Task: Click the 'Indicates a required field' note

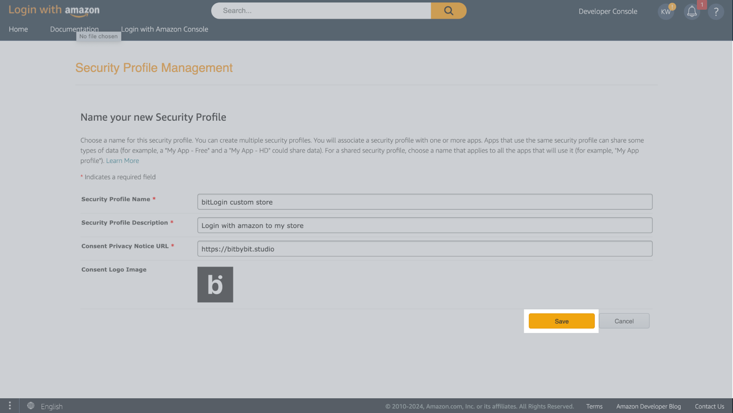Action: pyautogui.click(x=120, y=177)
